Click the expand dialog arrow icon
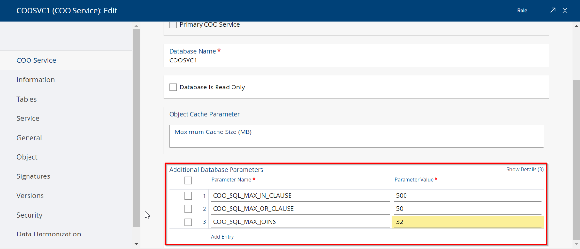Screen dimensions: 580x249 (x=553, y=10)
